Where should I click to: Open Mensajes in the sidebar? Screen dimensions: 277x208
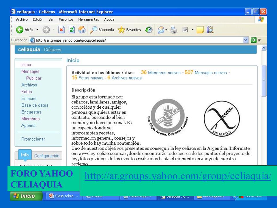pyautogui.click(x=30, y=71)
